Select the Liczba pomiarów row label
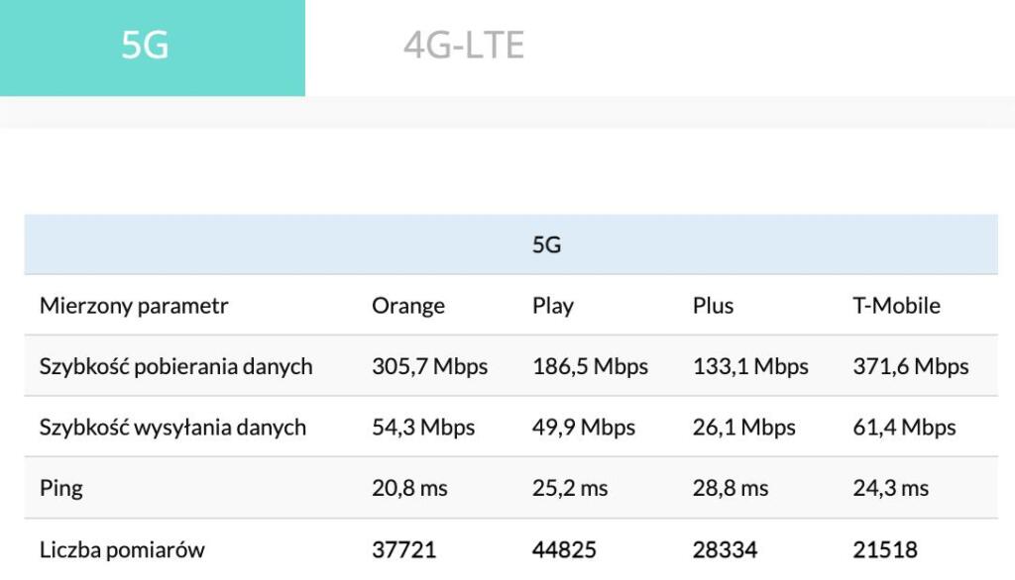 pyautogui.click(x=123, y=549)
